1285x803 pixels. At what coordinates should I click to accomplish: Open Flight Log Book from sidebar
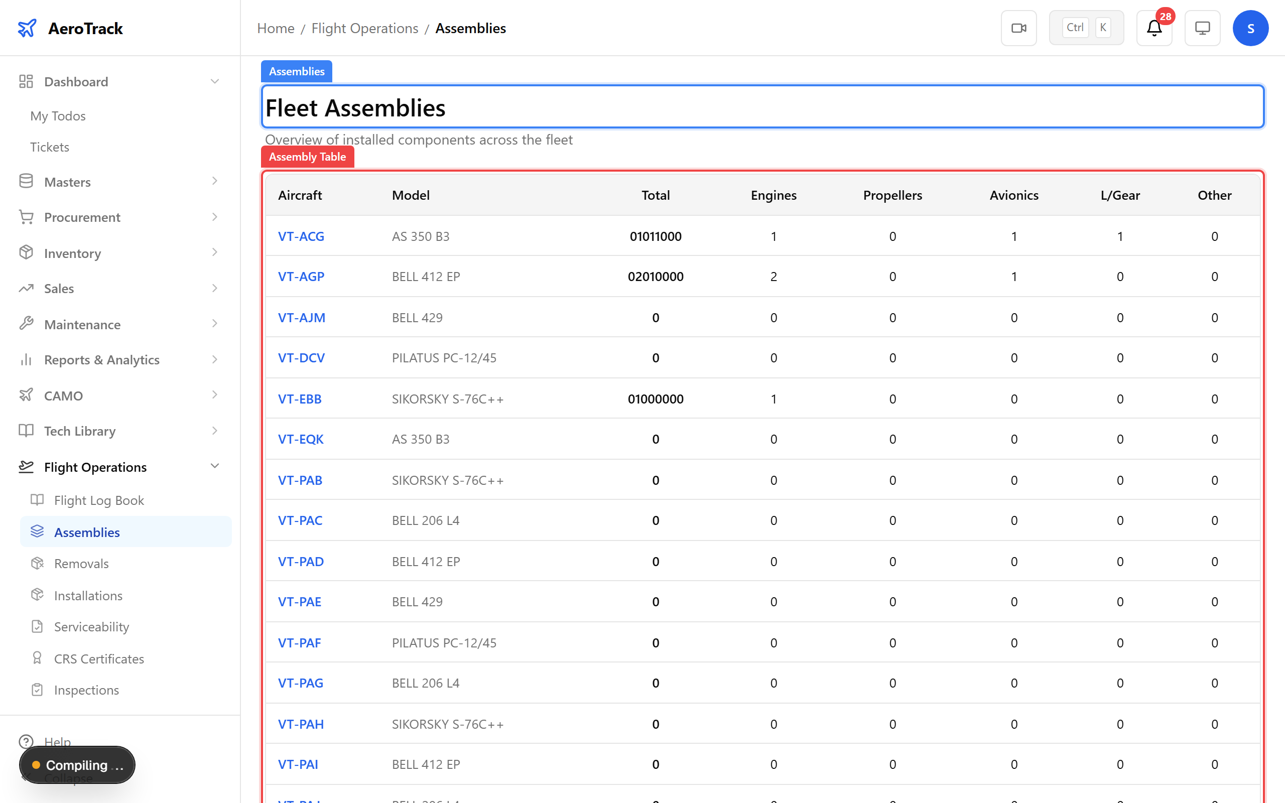point(99,500)
